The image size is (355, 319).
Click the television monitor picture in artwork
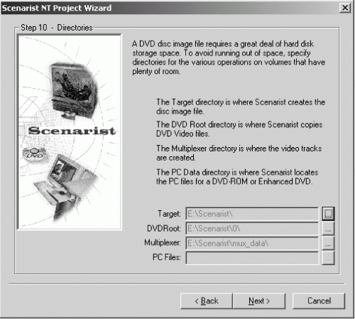(74, 90)
